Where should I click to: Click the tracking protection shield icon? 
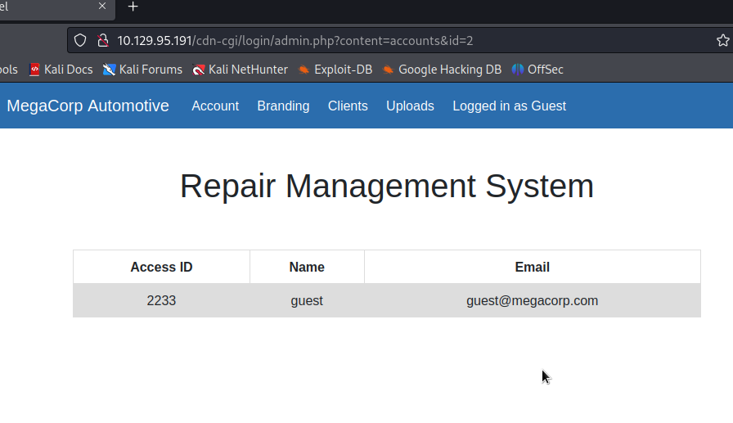pyautogui.click(x=80, y=40)
